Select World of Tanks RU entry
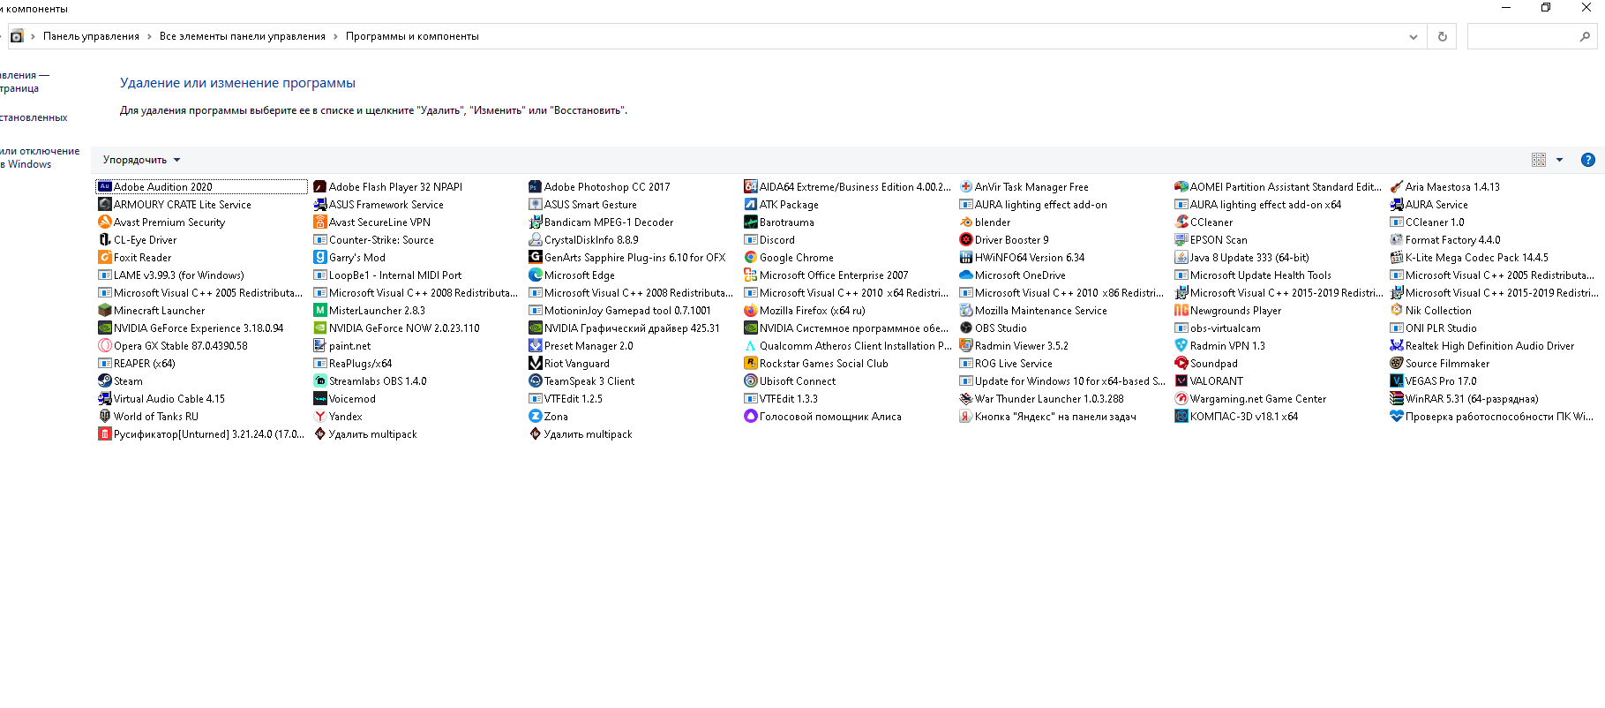Viewport: 1605px width, 708px height. [148, 416]
